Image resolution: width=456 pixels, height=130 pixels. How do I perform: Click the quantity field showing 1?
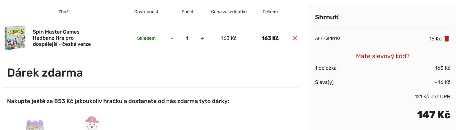pyautogui.click(x=187, y=38)
